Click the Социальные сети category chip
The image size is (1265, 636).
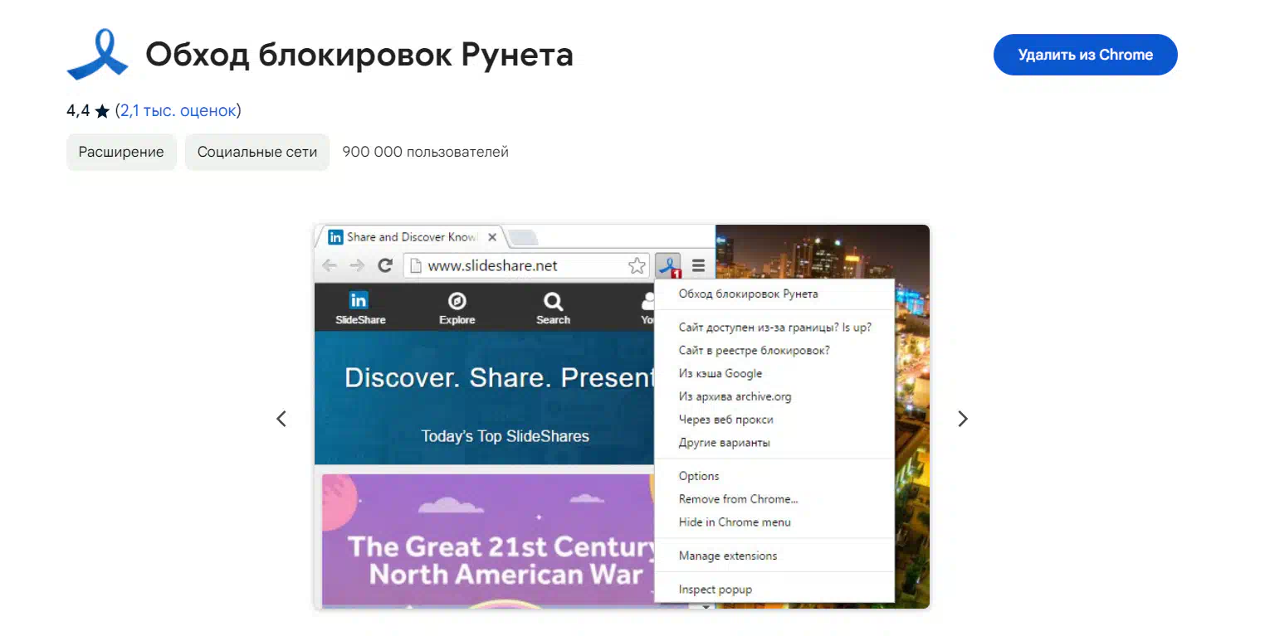coord(257,153)
